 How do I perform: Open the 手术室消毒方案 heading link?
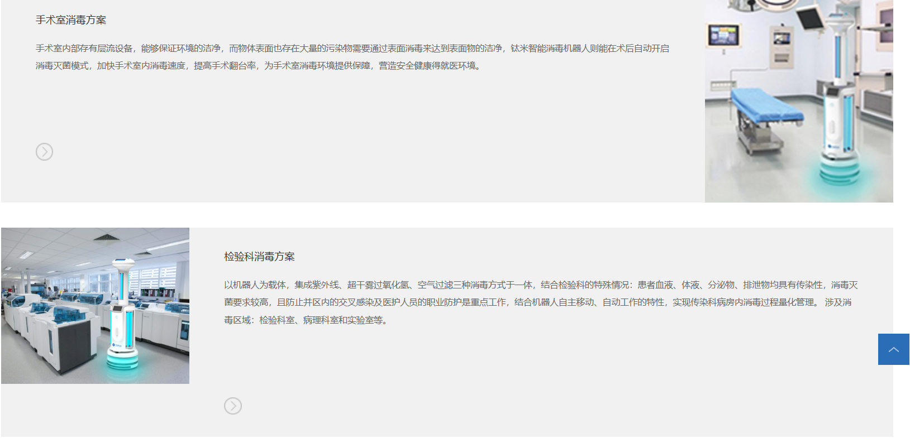(x=71, y=20)
